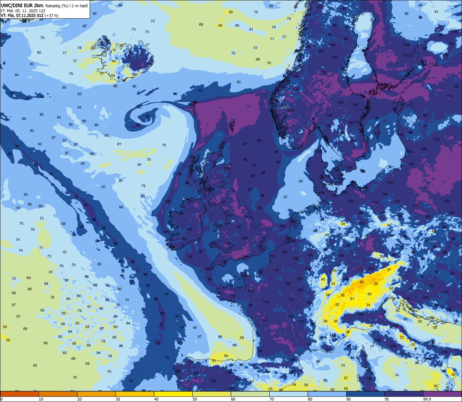Click the title text 'UWC/DINI EUR 2km'
The height and width of the screenshot is (402, 462).
(22, 5)
